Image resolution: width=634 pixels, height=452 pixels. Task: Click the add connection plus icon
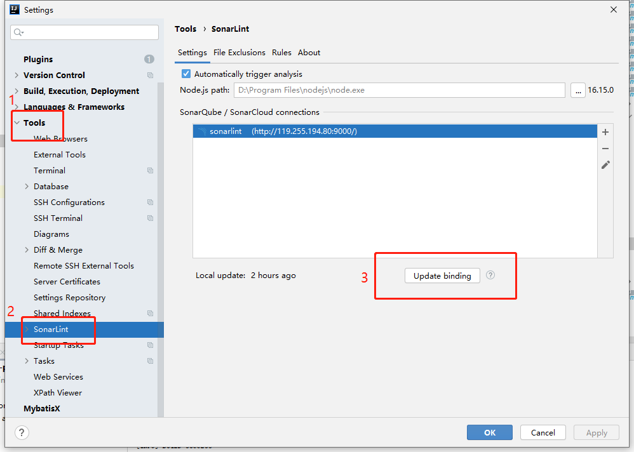[605, 132]
